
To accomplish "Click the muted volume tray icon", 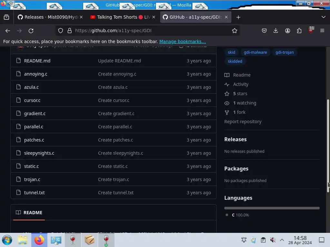I will [273, 240].
